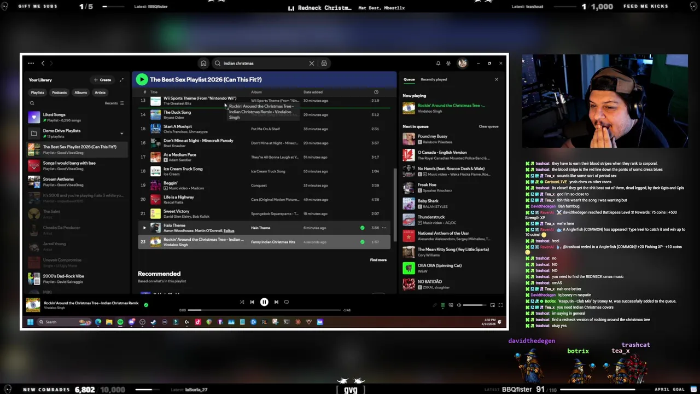Play Halo Theme with row play icon

(144, 228)
